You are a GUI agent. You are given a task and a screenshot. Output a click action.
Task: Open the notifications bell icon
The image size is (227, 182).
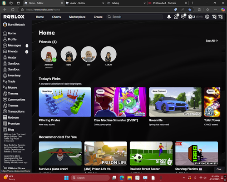[169, 17]
